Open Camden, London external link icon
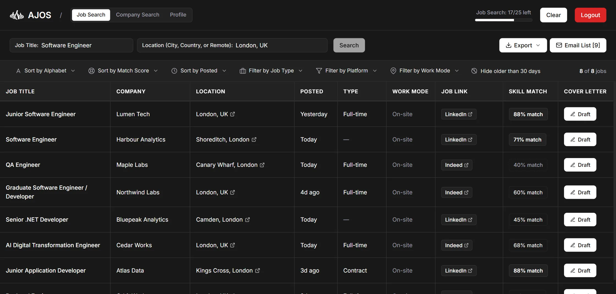The height and width of the screenshot is (294, 616). point(248,220)
